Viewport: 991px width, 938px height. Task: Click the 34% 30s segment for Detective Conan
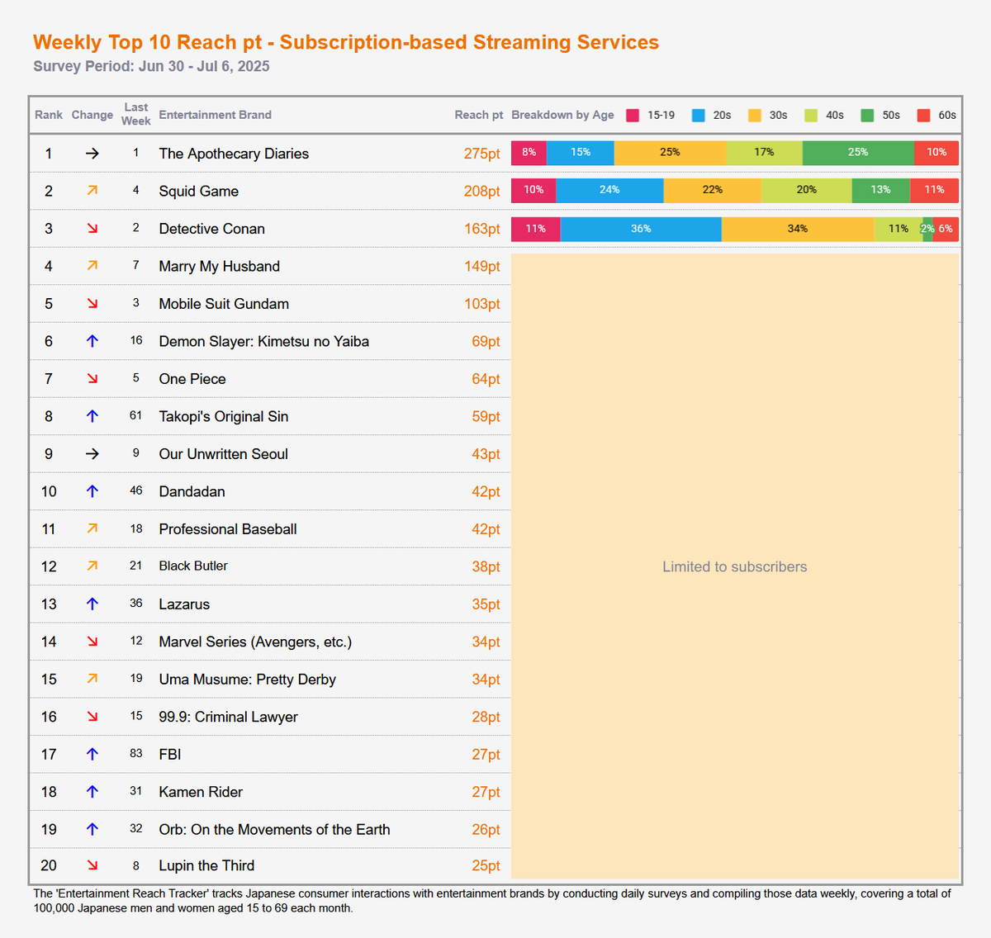click(x=798, y=229)
